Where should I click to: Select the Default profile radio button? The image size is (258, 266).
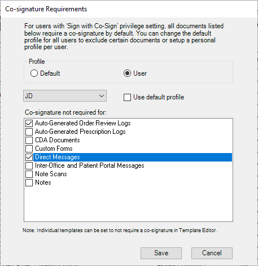tap(34, 73)
